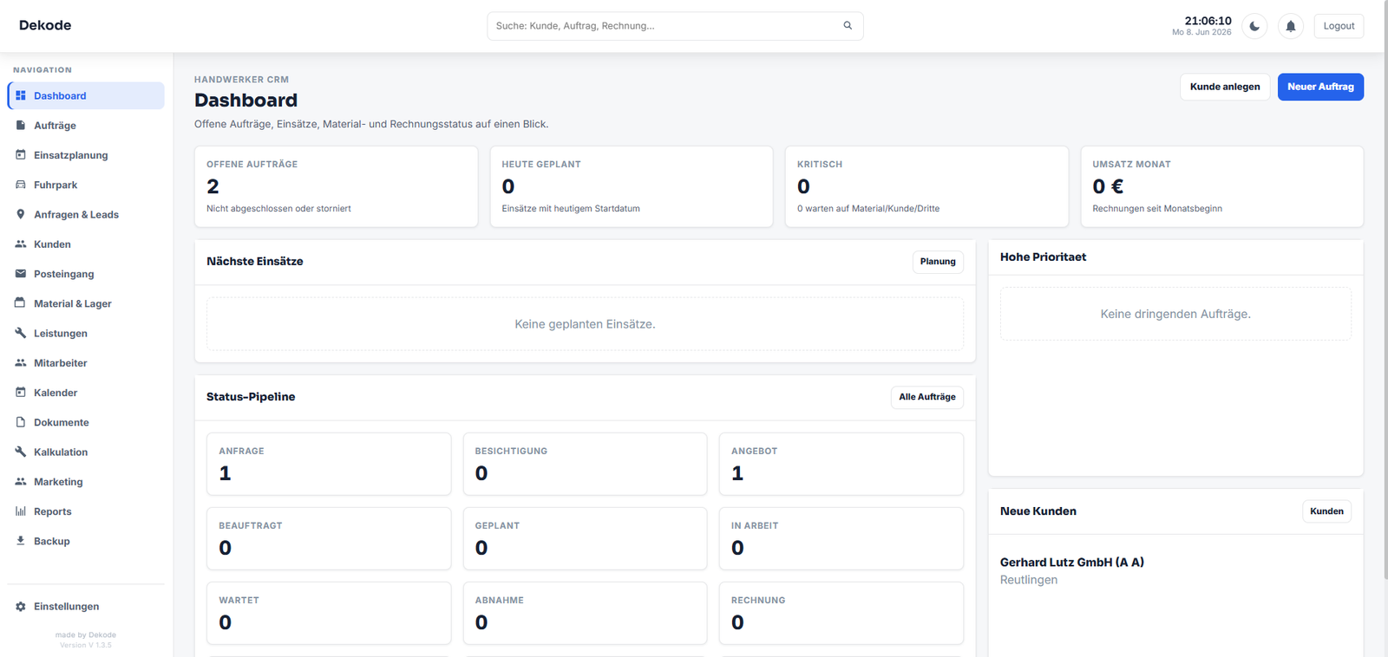Open Backup page
This screenshot has height=657, width=1388.
pyautogui.click(x=86, y=541)
